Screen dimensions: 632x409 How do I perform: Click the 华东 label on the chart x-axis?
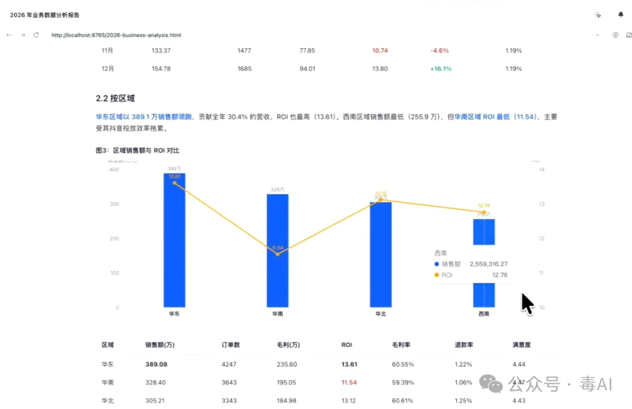click(174, 314)
